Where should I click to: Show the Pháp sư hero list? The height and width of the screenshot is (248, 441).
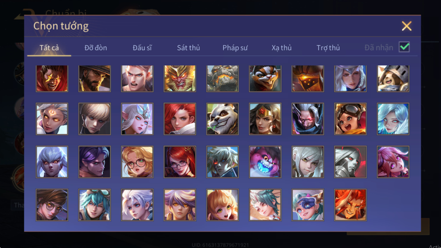coord(235,48)
